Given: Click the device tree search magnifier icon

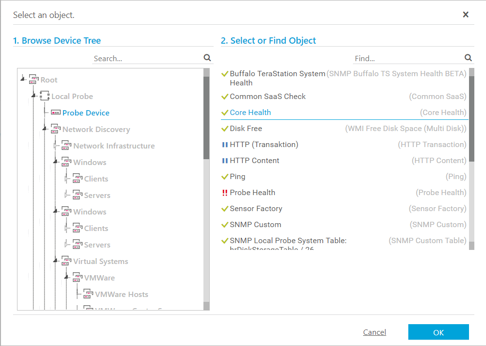Looking at the screenshot, I should (207, 58).
